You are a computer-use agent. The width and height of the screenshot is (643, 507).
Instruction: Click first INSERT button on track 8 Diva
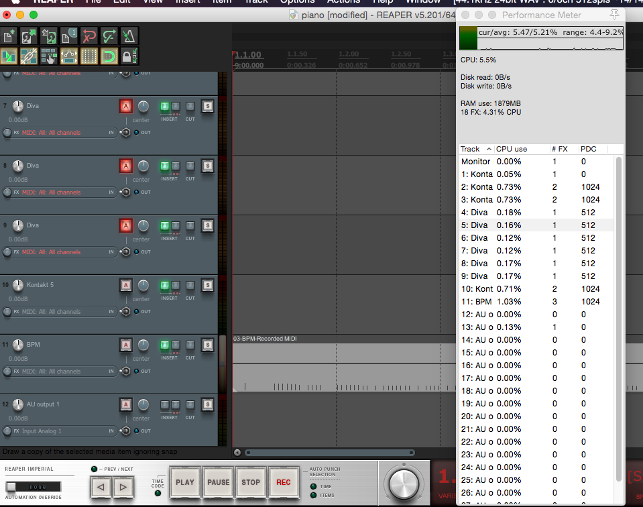164,166
